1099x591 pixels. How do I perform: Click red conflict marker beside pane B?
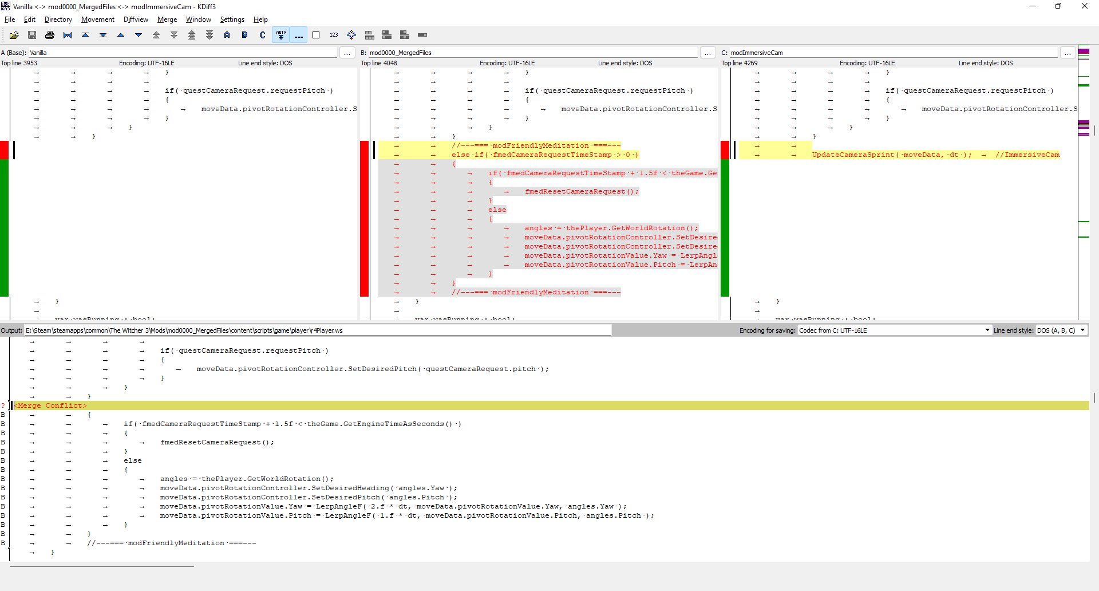pos(364,219)
